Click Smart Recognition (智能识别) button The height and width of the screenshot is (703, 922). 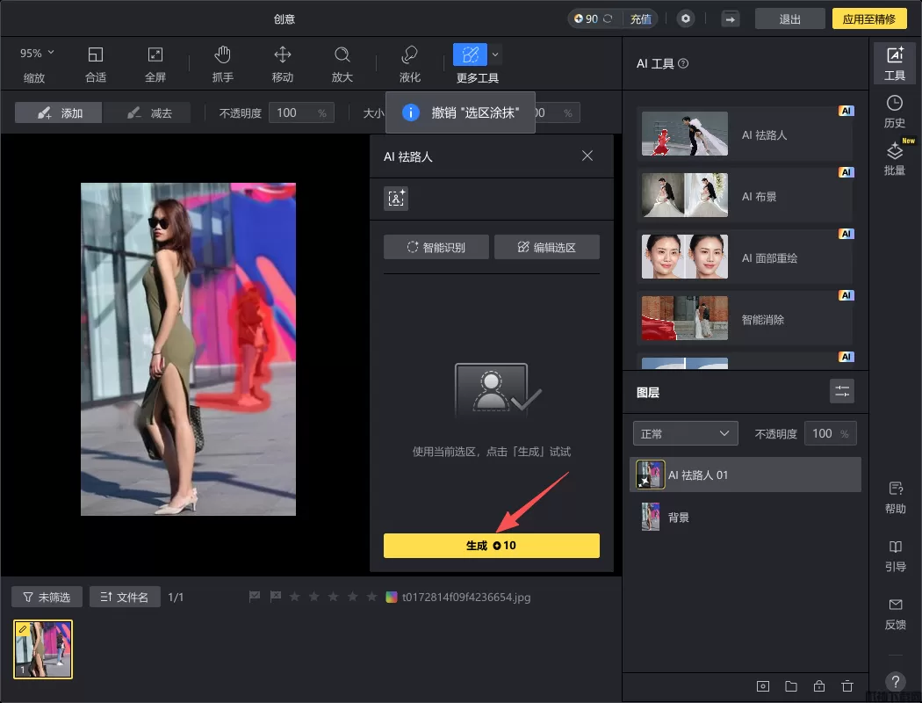click(x=436, y=247)
